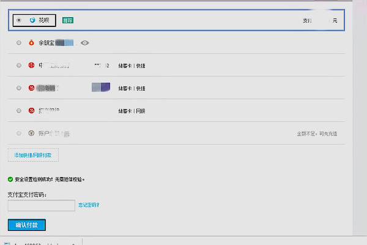Viewport: 367px width, 245px height.
Task: Select the second bank card radio button
Action: pyautogui.click(x=19, y=88)
